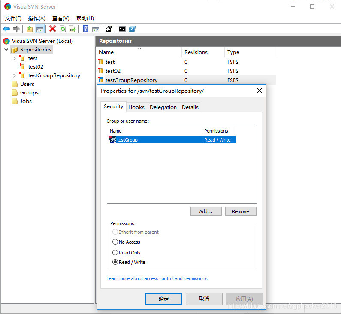Click the dialog Name column header
The width and height of the screenshot is (341, 314).
point(154,131)
